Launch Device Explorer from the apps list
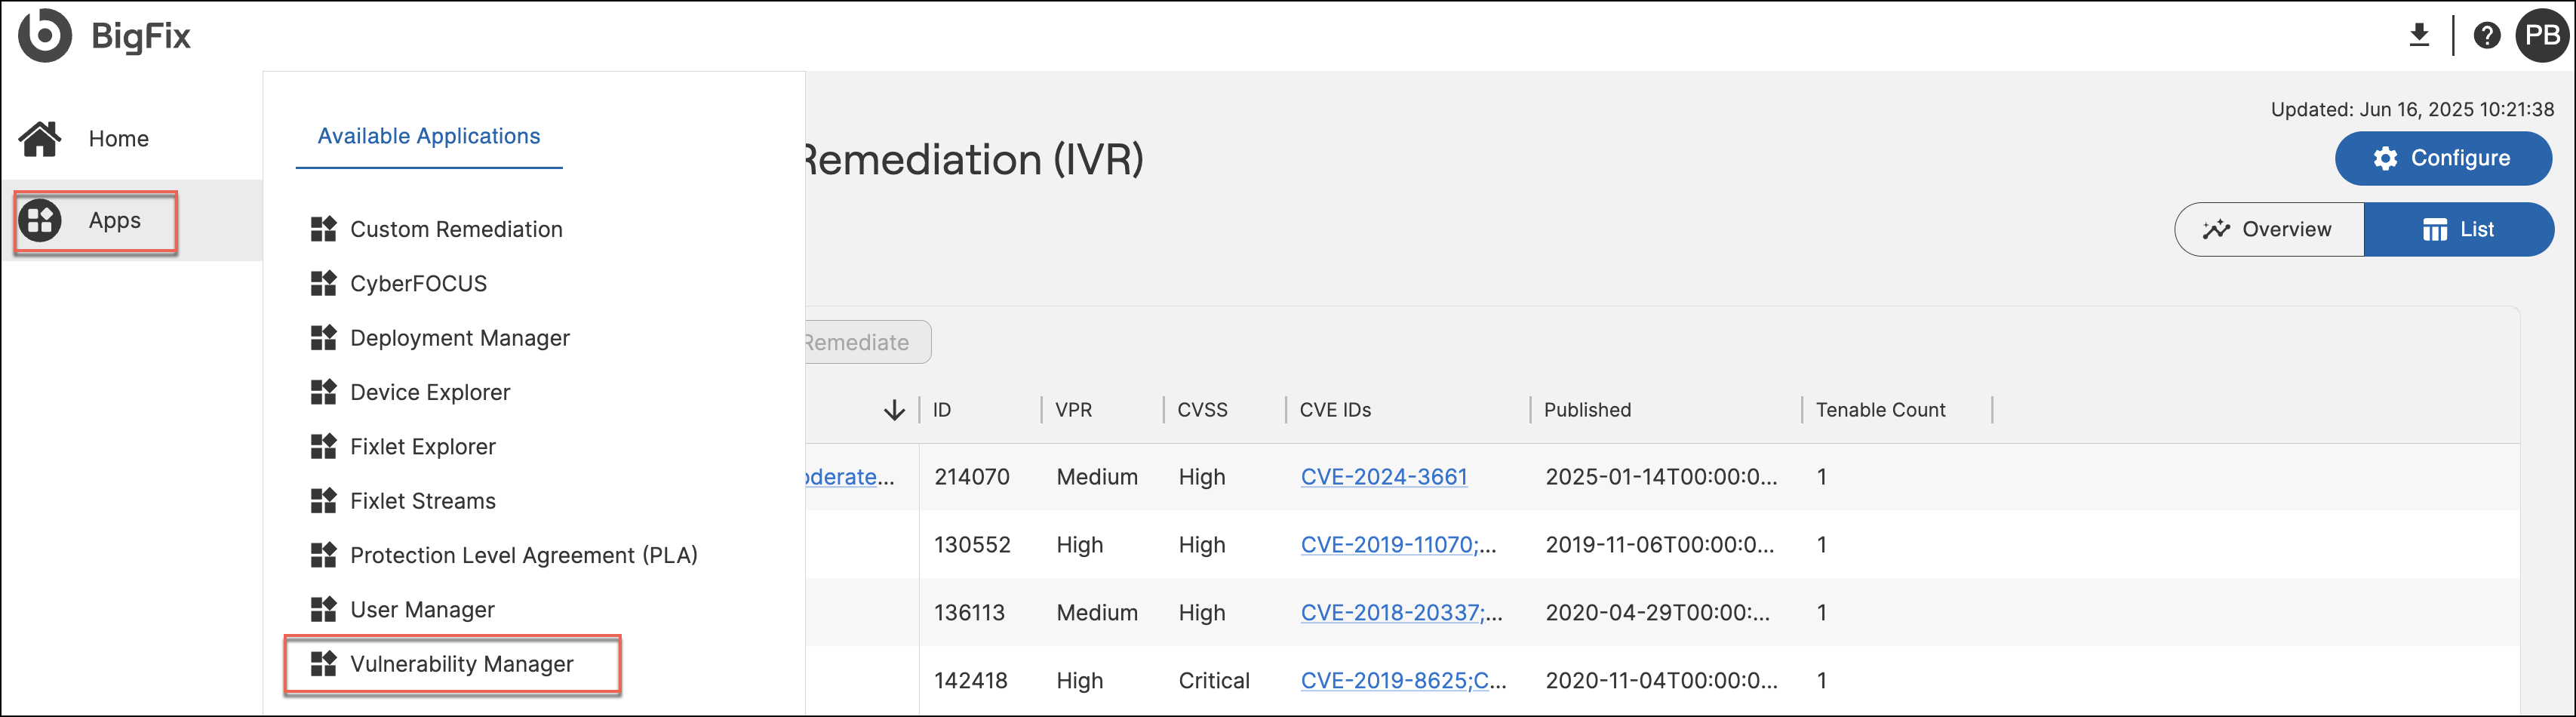The height and width of the screenshot is (717, 2576). coord(429,393)
